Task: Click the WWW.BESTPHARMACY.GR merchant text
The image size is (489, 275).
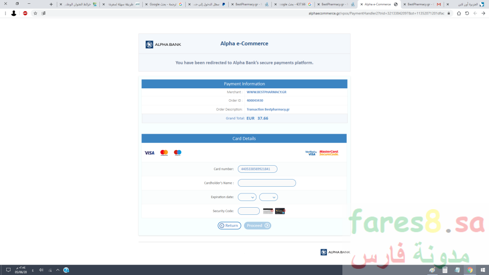Action: click(x=266, y=92)
